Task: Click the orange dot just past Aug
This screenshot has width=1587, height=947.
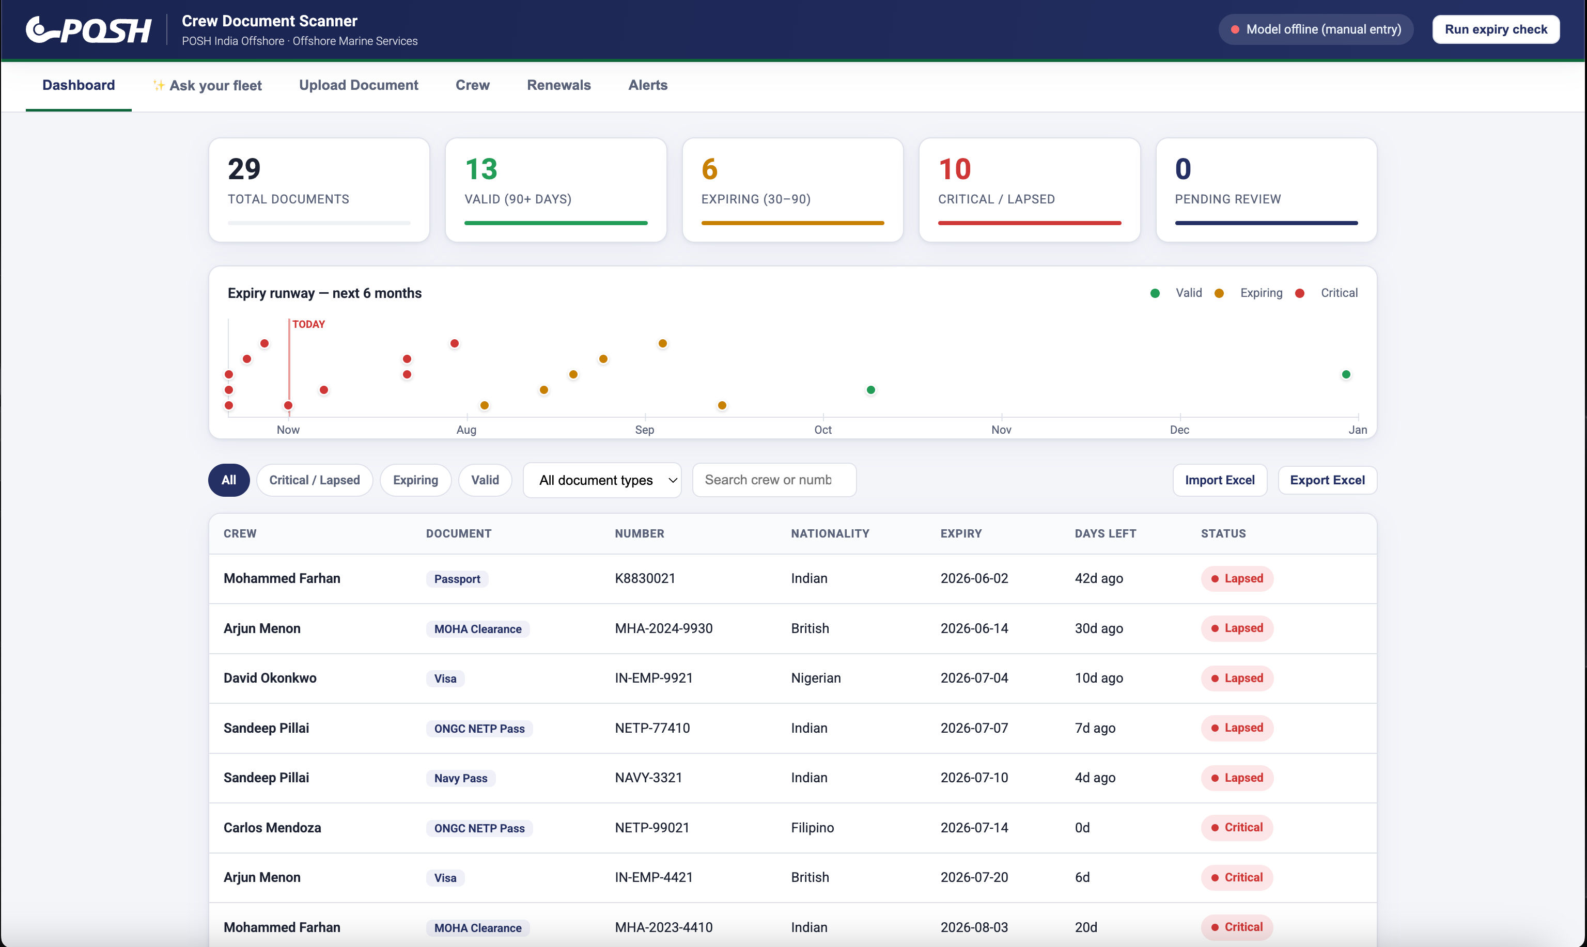Action: [x=485, y=405]
